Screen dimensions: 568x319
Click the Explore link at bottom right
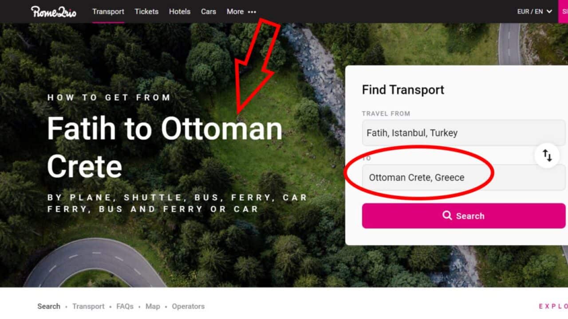[x=553, y=306]
